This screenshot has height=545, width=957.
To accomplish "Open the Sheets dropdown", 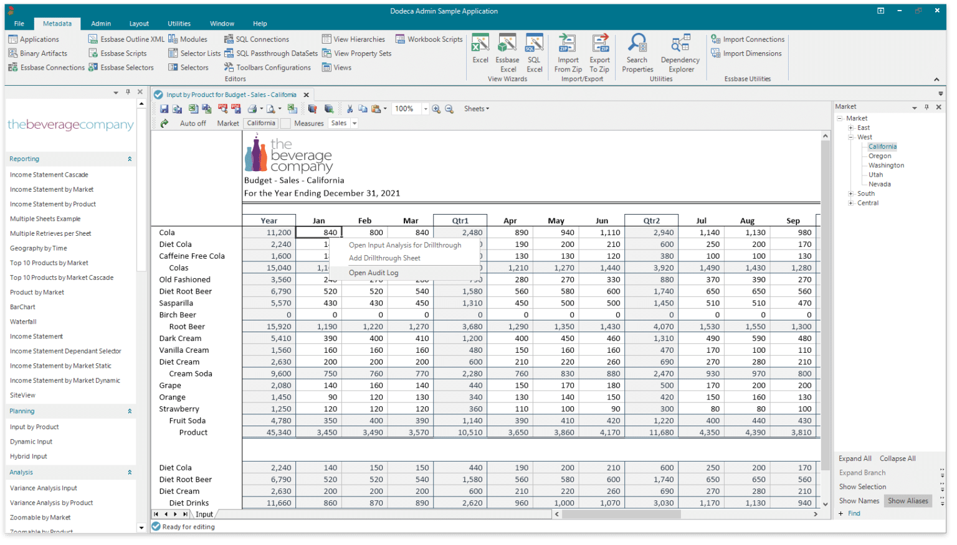I will tap(475, 108).
